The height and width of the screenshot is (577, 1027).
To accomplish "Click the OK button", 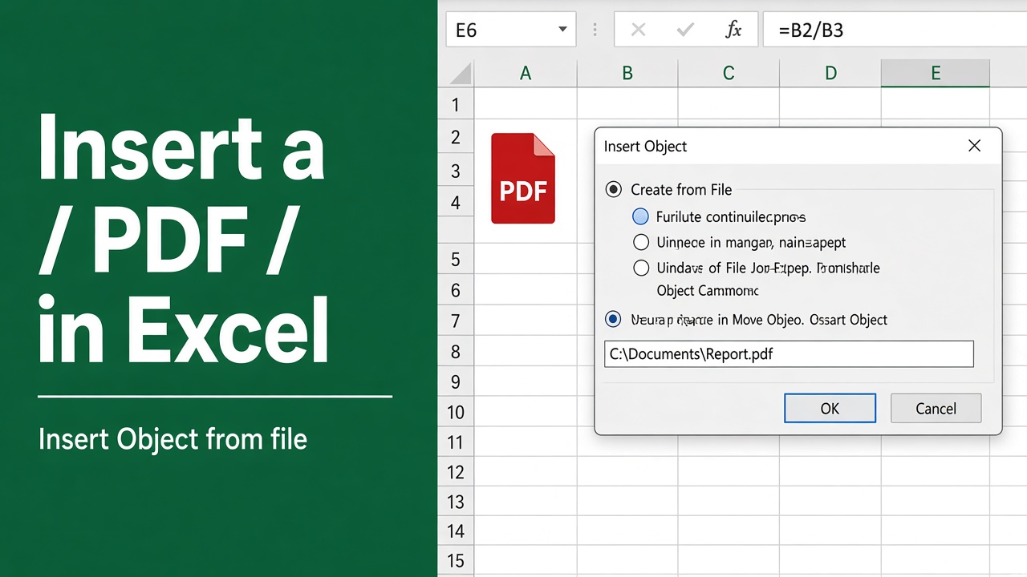I will 830,408.
